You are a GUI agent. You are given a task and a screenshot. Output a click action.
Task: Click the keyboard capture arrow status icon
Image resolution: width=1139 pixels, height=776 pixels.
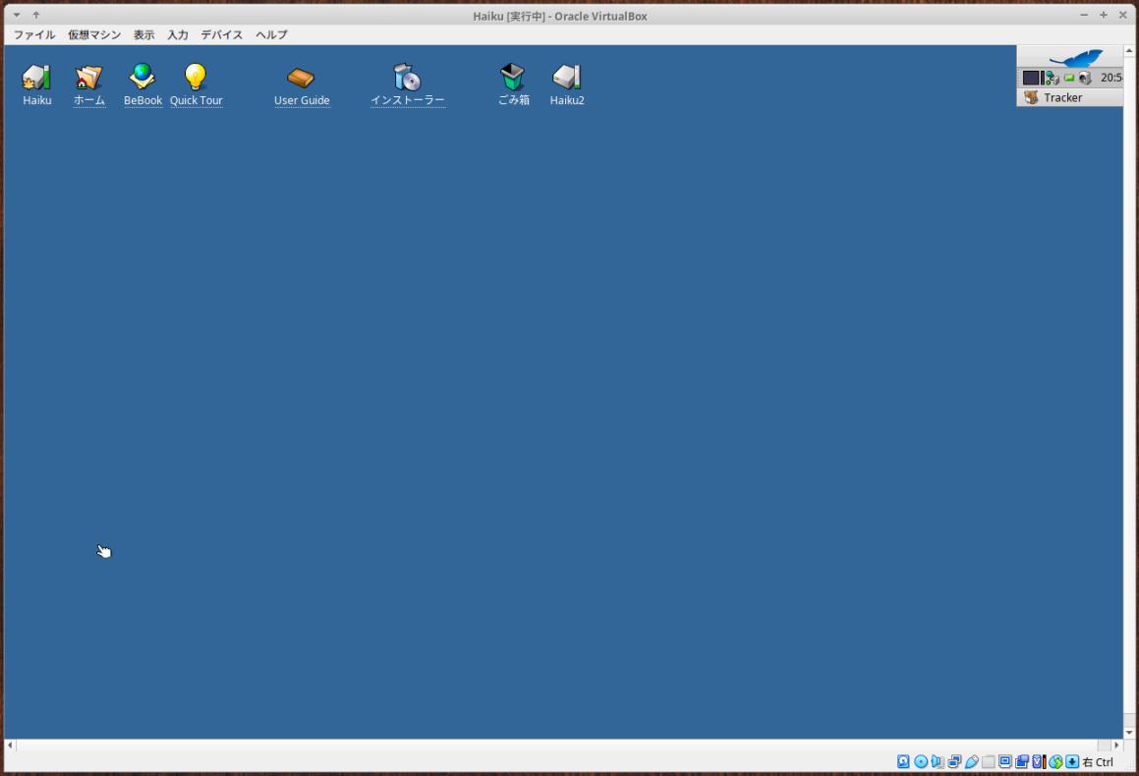click(x=1072, y=761)
